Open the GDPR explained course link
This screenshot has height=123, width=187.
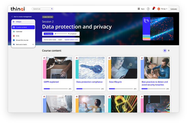[51, 82]
